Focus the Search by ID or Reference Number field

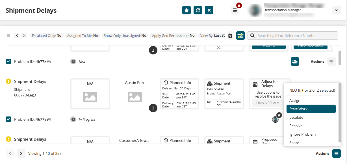(293, 36)
